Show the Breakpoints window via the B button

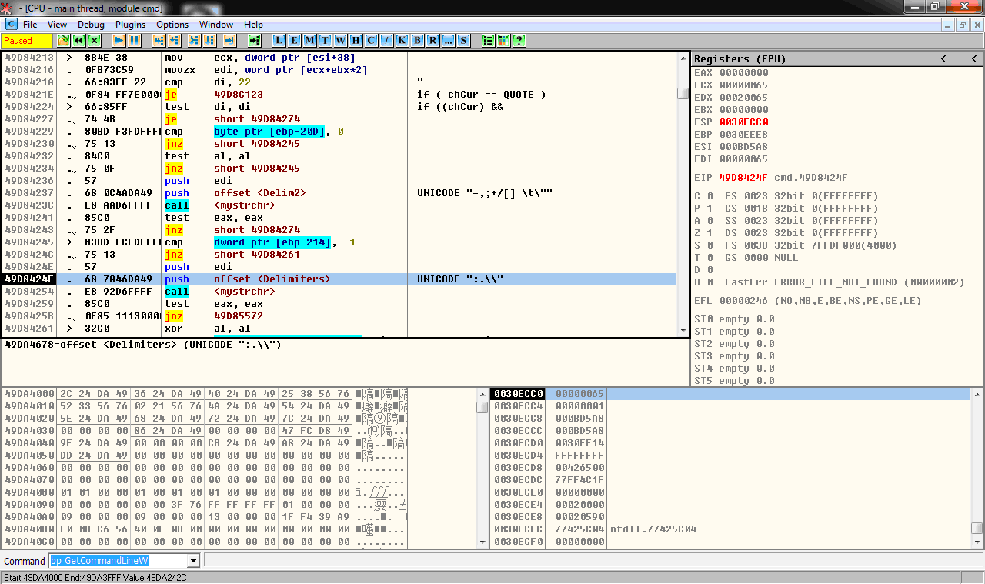[x=417, y=40]
